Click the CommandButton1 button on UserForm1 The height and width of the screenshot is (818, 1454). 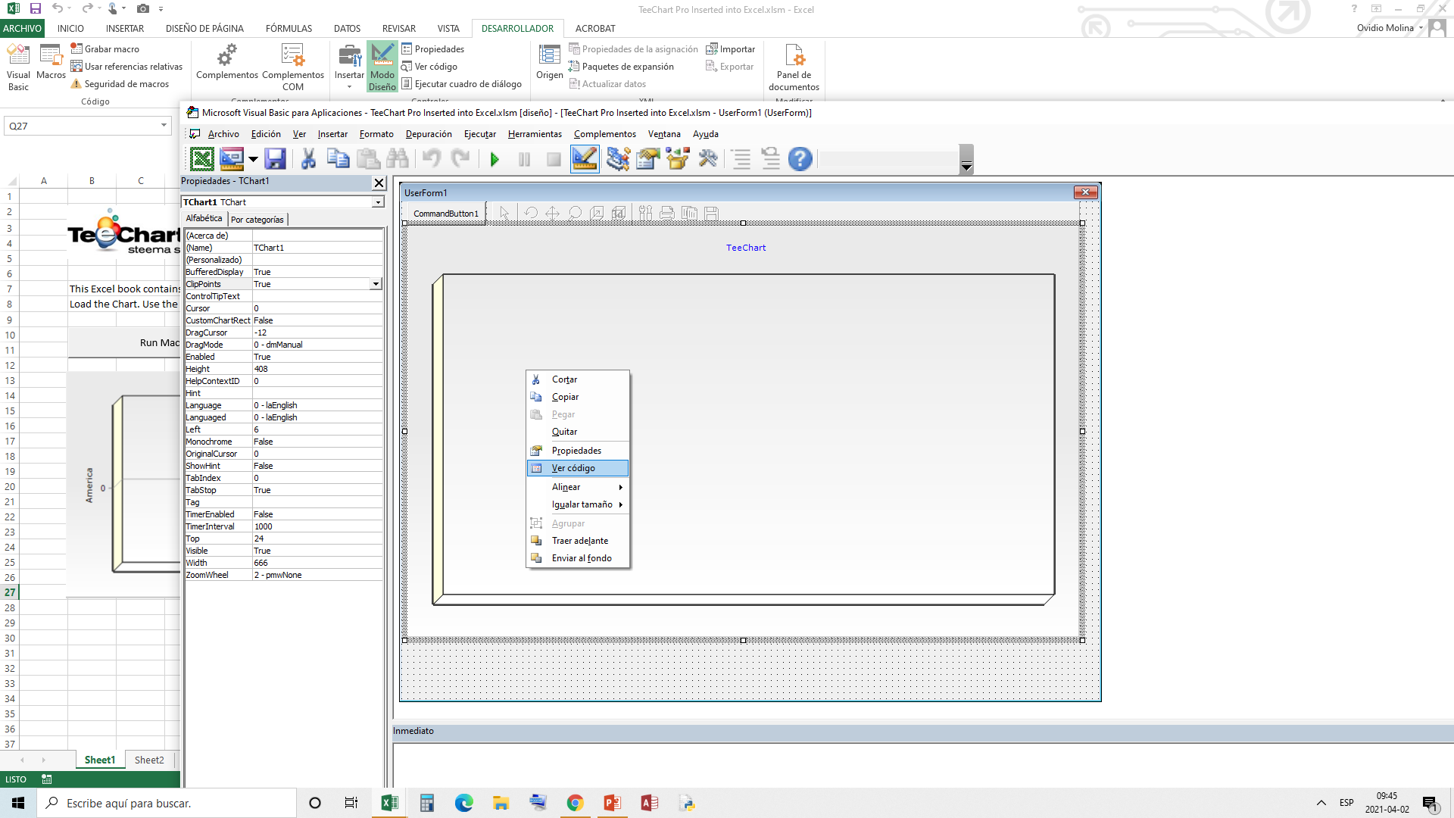pyautogui.click(x=445, y=214)
